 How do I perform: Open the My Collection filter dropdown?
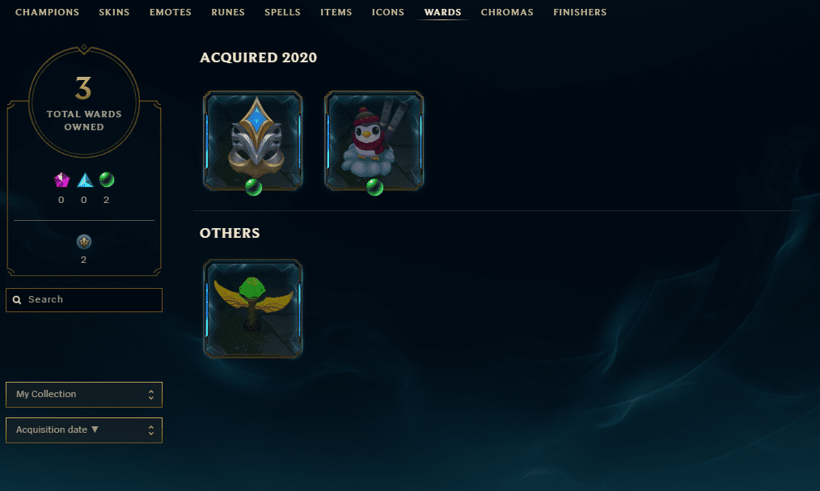(x=84, y=394)
